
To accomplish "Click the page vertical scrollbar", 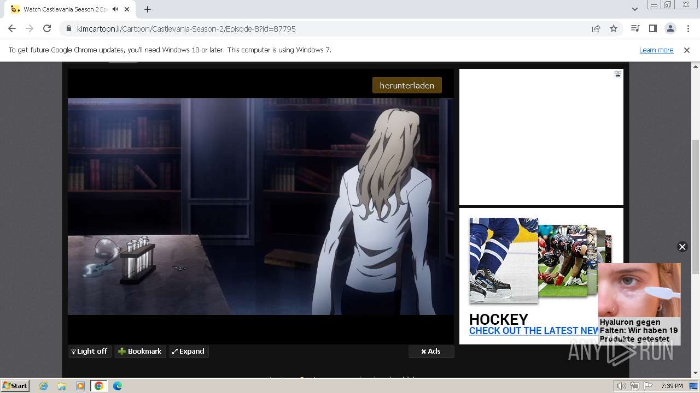I will pos(695,207).
